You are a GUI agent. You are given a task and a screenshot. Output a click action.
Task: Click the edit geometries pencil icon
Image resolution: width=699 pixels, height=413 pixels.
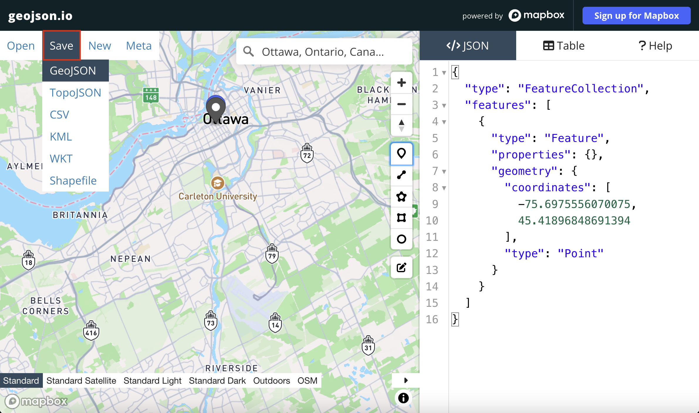pos(401,267)
